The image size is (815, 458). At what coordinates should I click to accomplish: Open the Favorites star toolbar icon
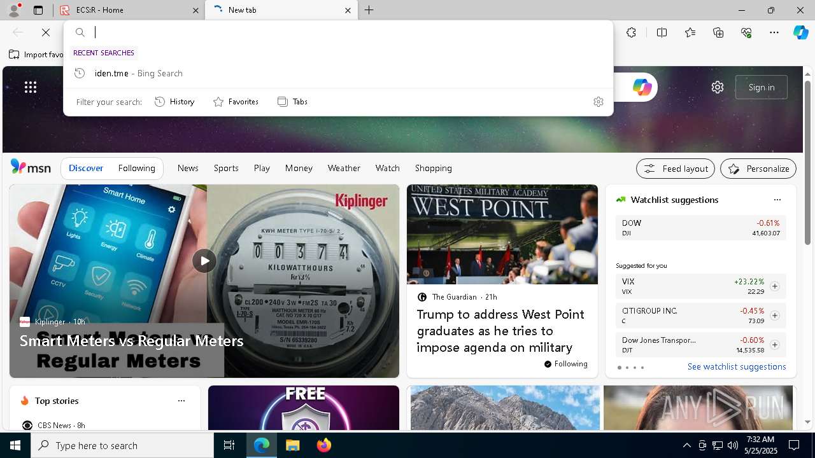(690, 32)
